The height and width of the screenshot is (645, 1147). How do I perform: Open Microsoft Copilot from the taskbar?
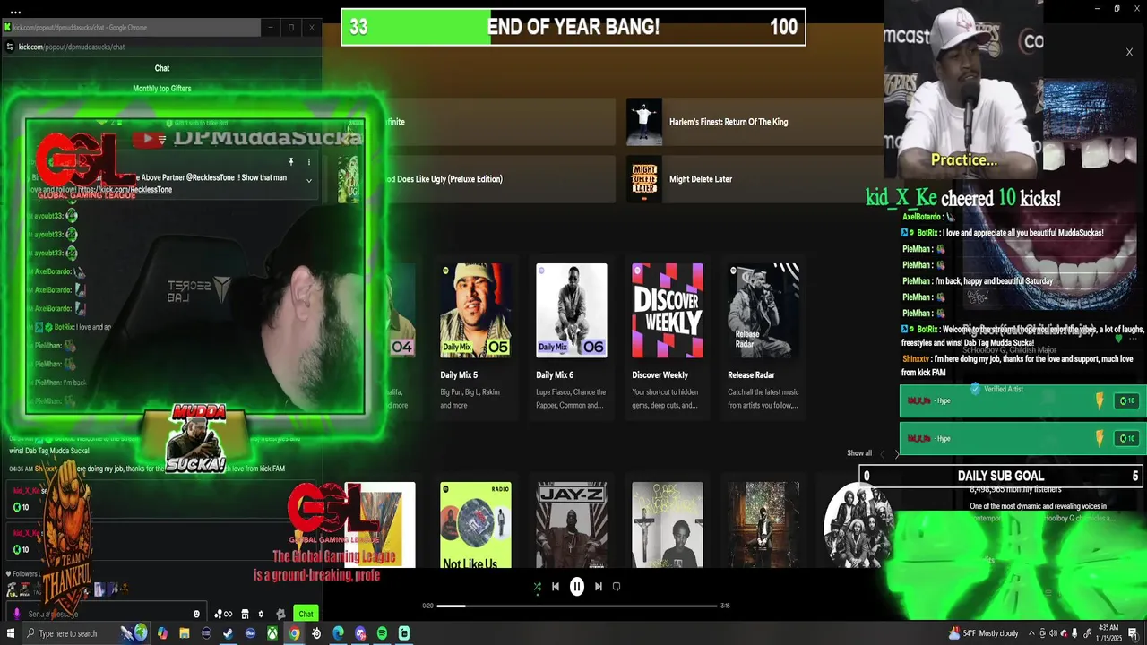(162, 633)
